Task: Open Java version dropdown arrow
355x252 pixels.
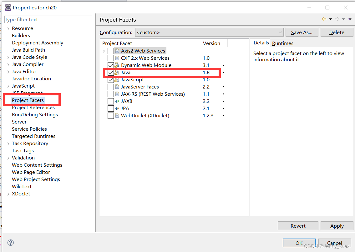Action: tap(223, 73)
